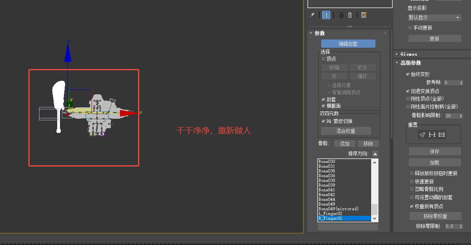This screenshot has width=471, height=245.
Task: Click the 移除零权重 button
Action: coord(435,216)
